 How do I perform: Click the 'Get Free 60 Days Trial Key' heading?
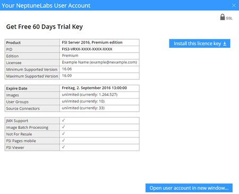(x=45, y=27)
